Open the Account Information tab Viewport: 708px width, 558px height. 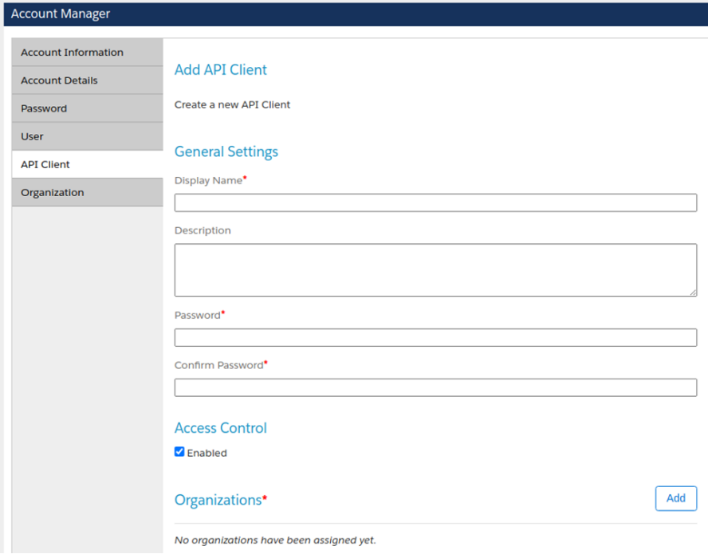(87, 53)
